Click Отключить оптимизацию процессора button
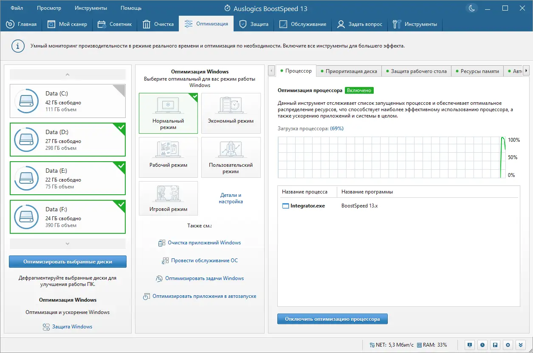This screenshot has width=533, height=353. coord(333,319)
